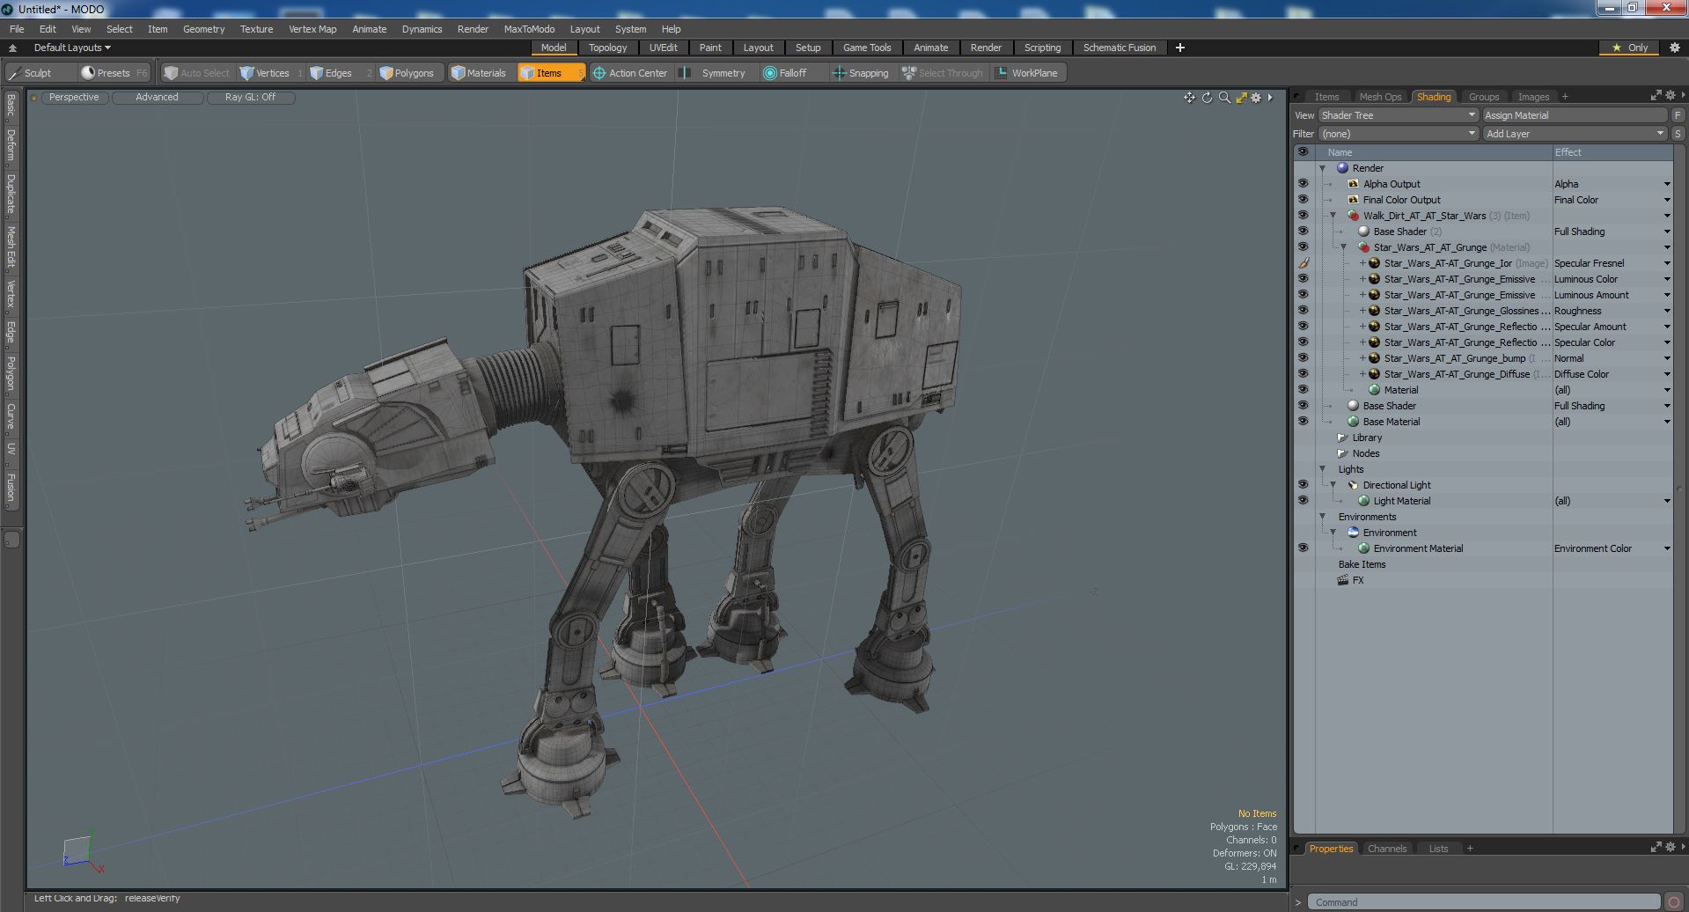Hide the Directional Light

[x=1303, y=485]
